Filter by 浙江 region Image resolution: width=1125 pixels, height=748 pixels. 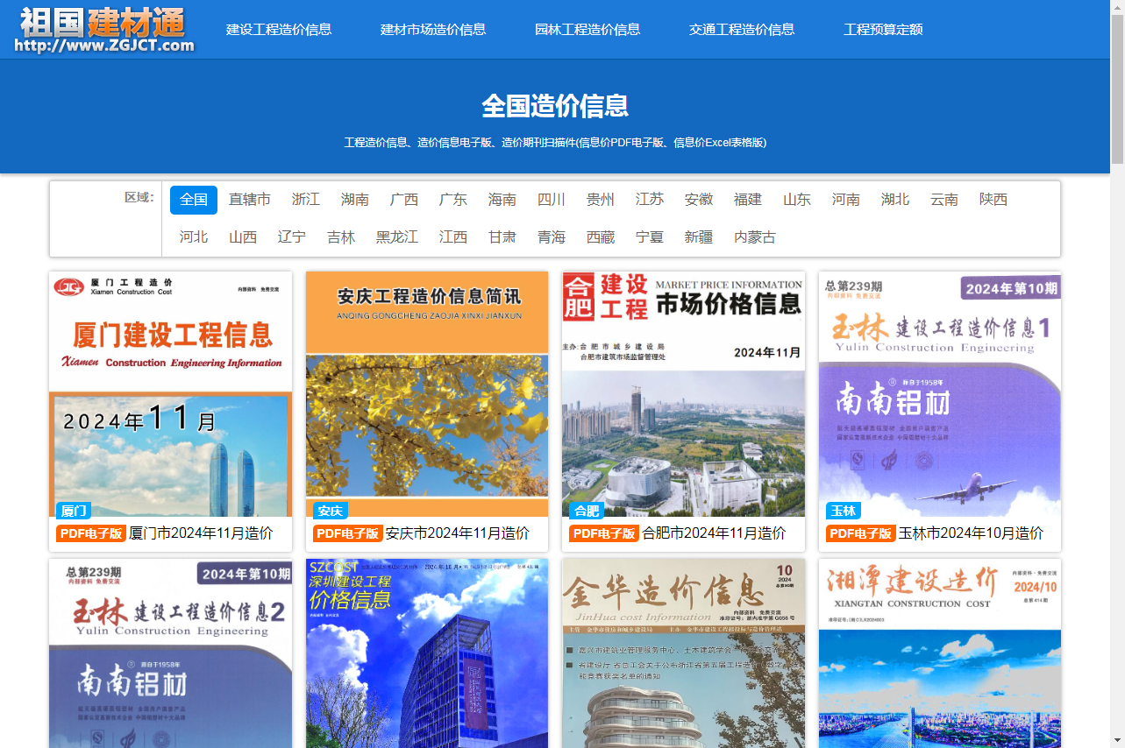click(306, 200)
